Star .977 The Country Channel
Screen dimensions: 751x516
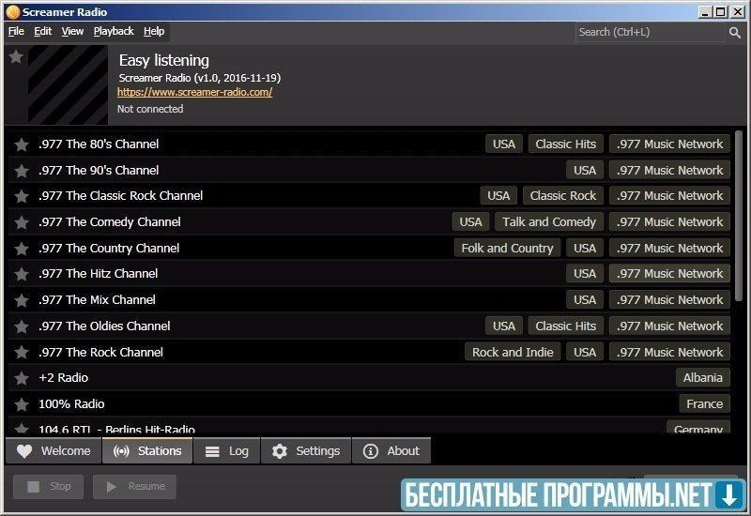pos(21,249)
